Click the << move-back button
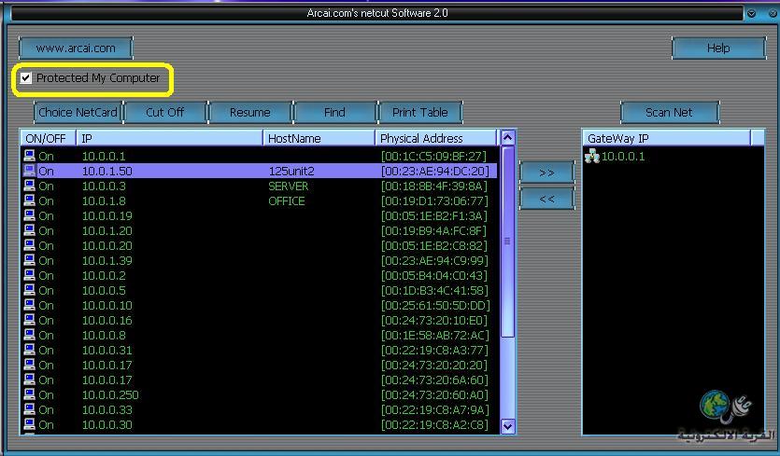Image resolution: width=780 pixels, height=456 pixels. tap(546, 199)
